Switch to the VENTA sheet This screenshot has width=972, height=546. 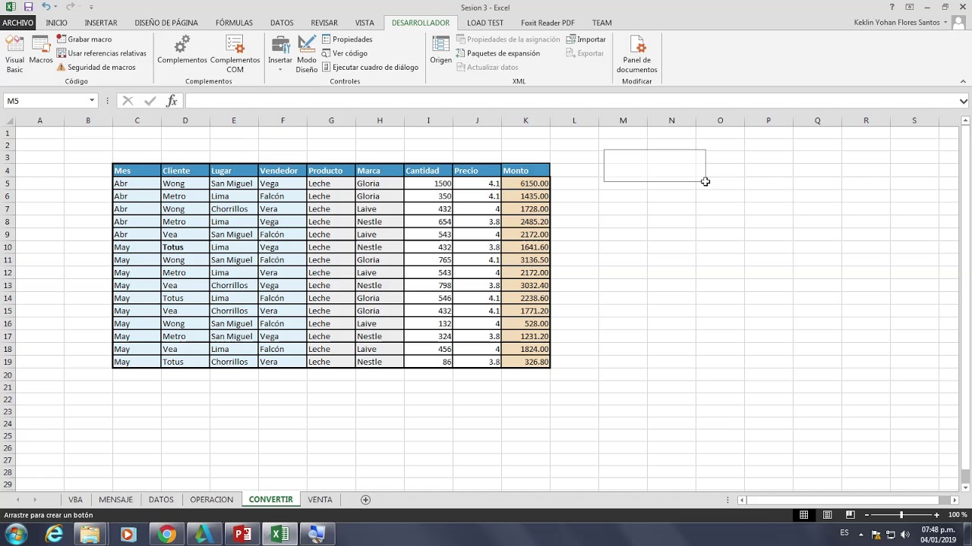pos(320,500)
